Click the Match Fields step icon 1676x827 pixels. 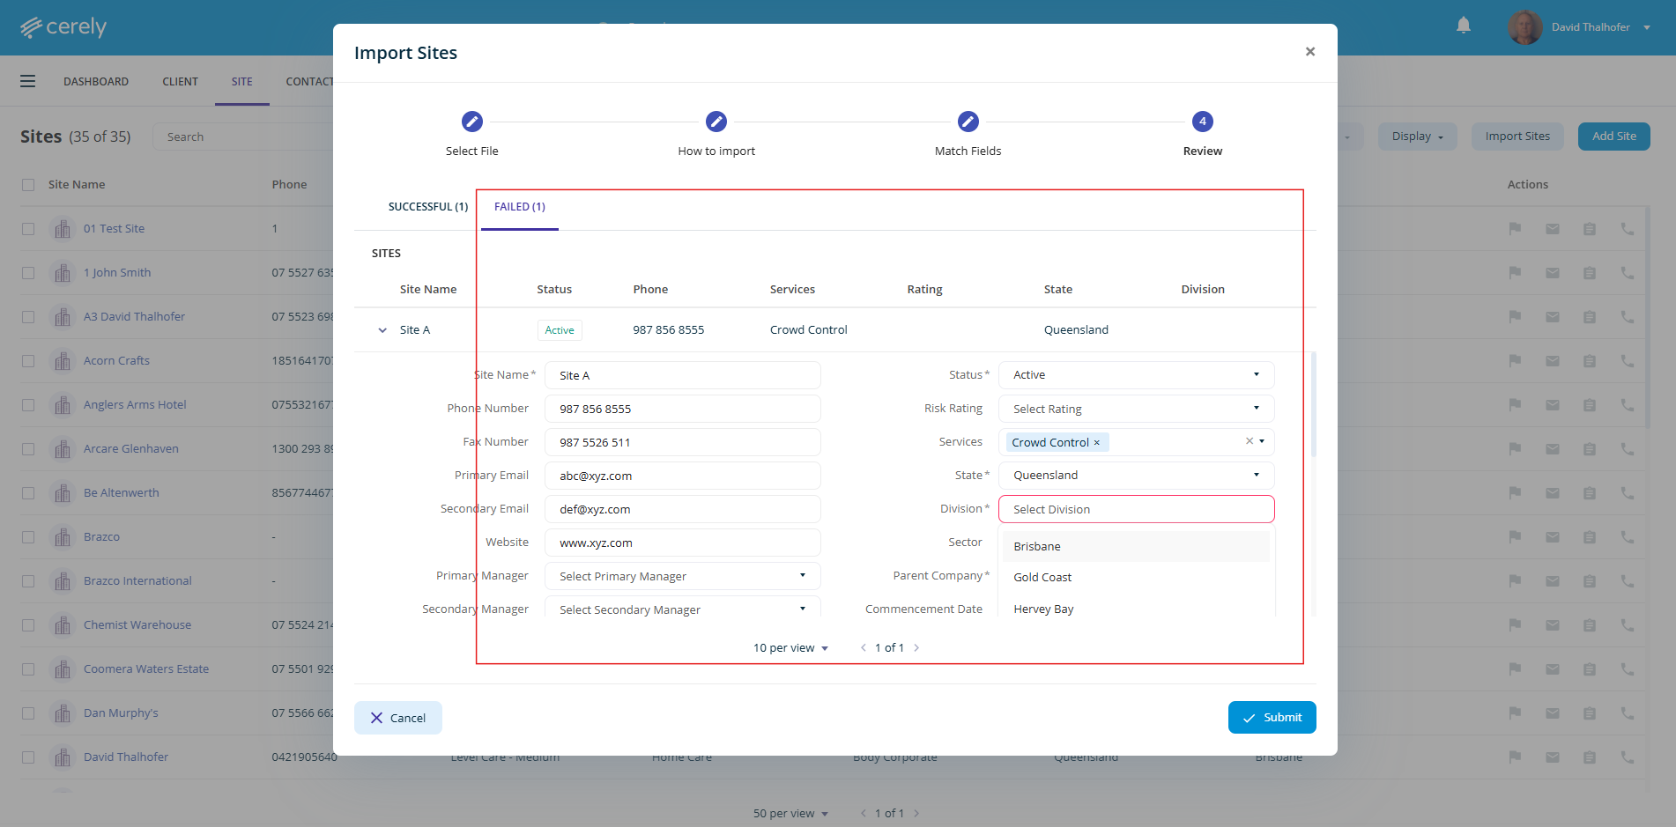(968, 122)
